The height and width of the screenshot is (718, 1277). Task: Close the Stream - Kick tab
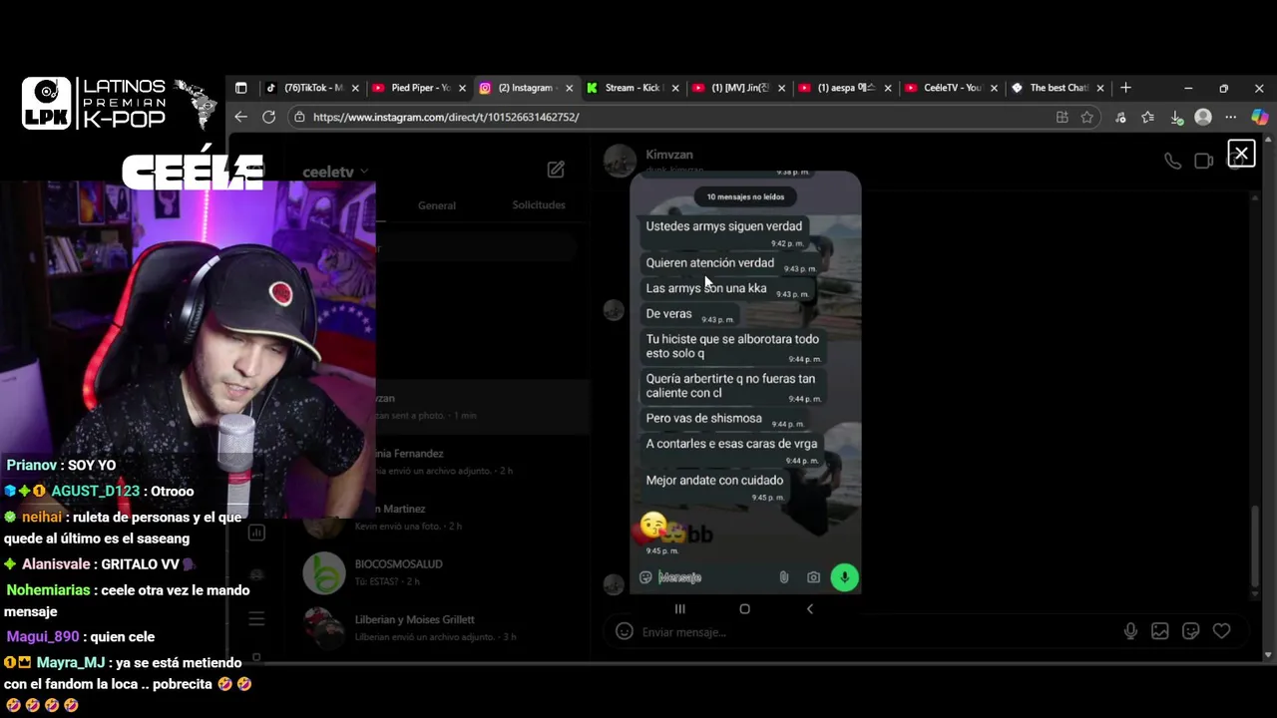pyautogui.click(x=675, y=88)
